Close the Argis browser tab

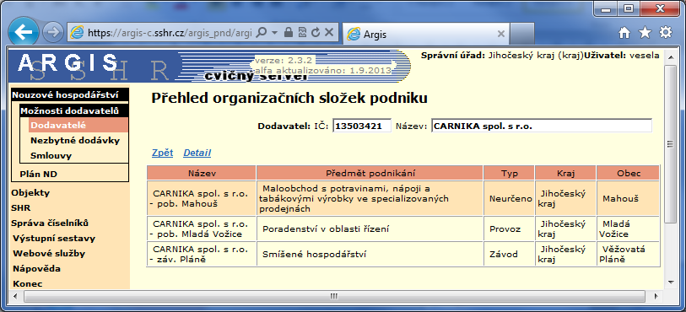click(x=501, y=34)
